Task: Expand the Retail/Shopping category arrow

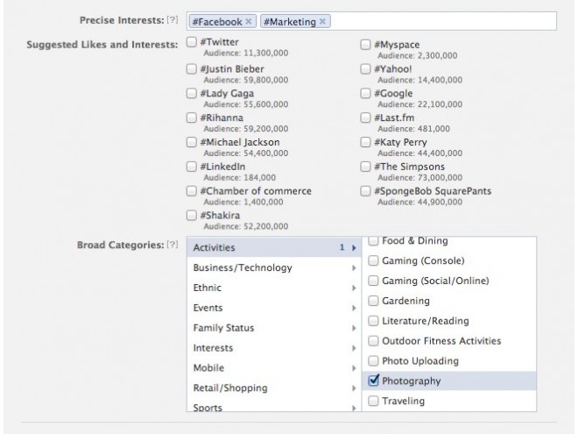Action: coord(354,388)
